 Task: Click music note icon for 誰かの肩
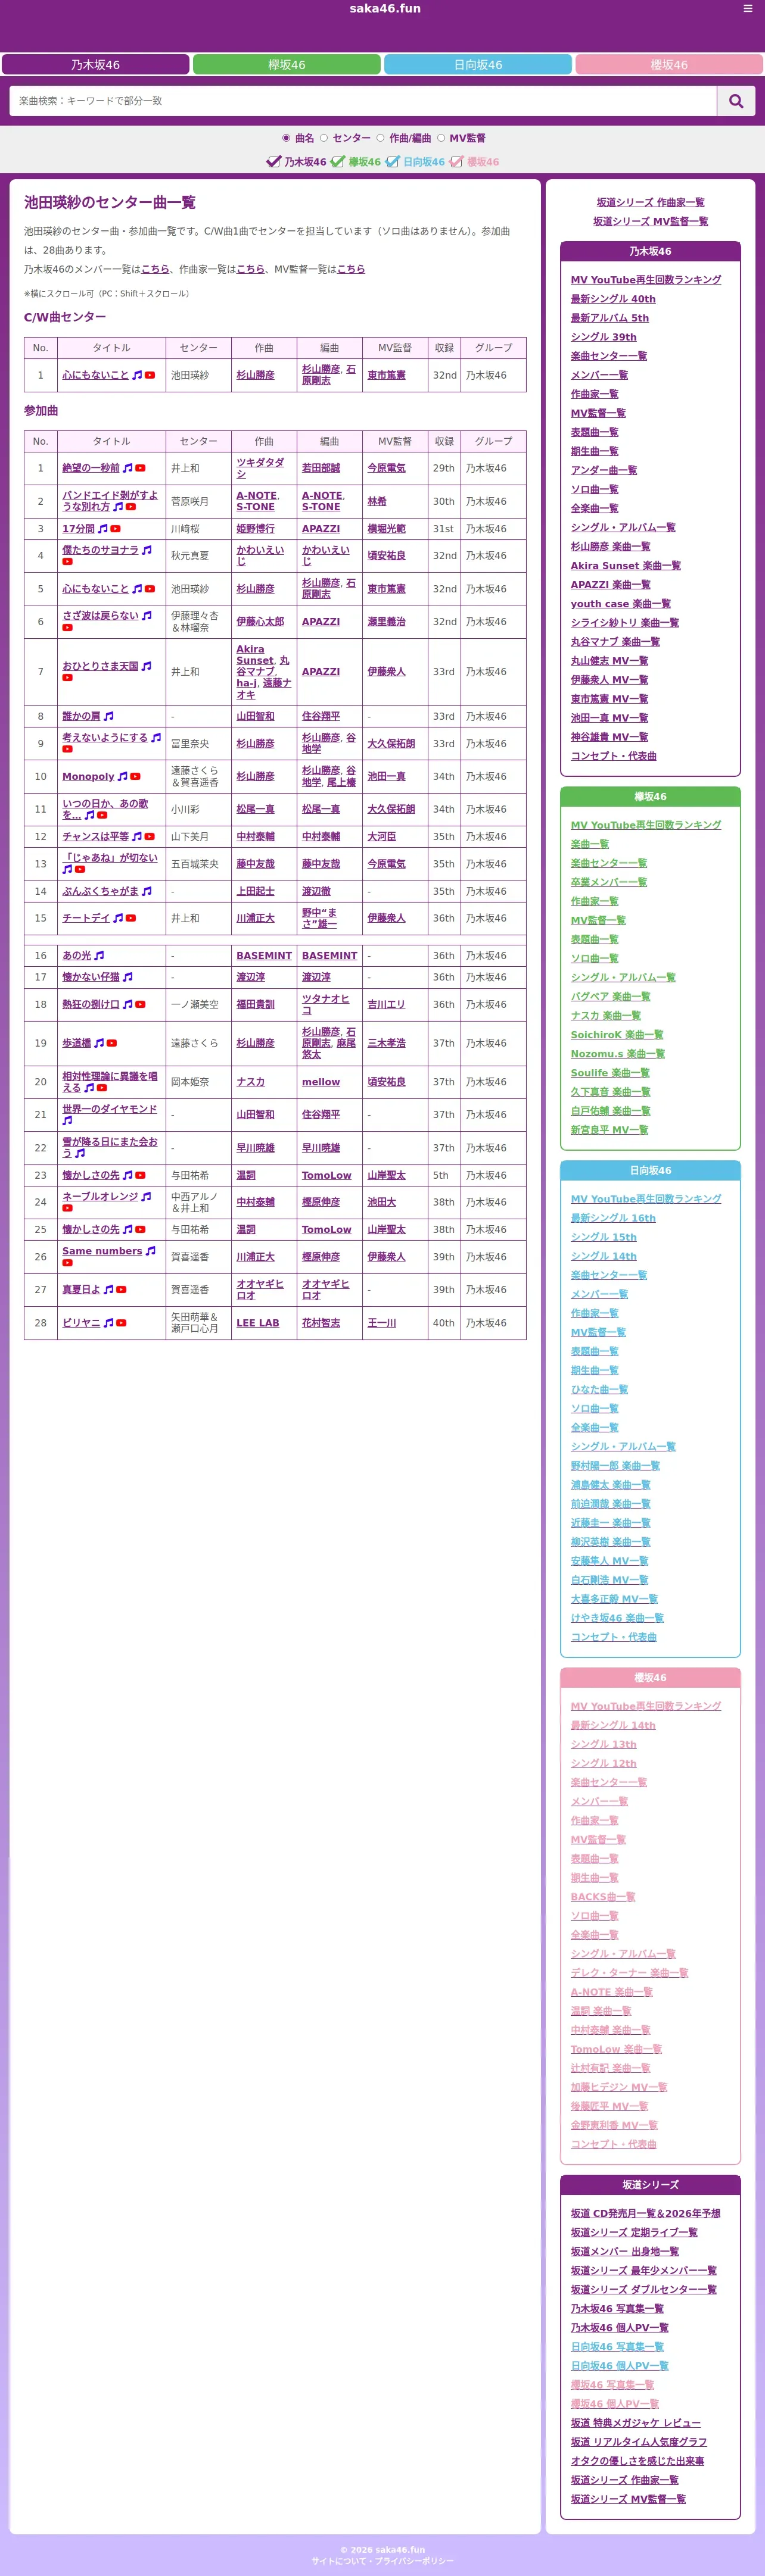tap(108, 716)
